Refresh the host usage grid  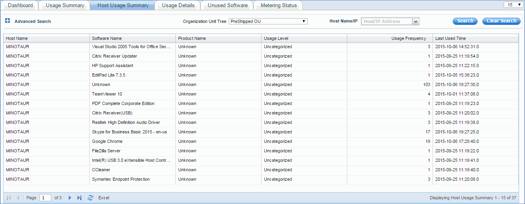[x=90, y=198]
